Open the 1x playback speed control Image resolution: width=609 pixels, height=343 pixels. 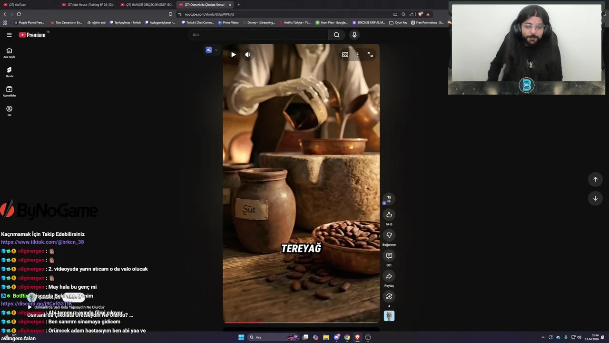389,199
